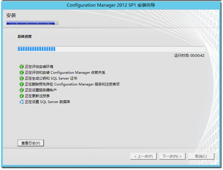Click the check icon beside 服务和注册表项 step

pyautogui.click(x=22, y=84)
